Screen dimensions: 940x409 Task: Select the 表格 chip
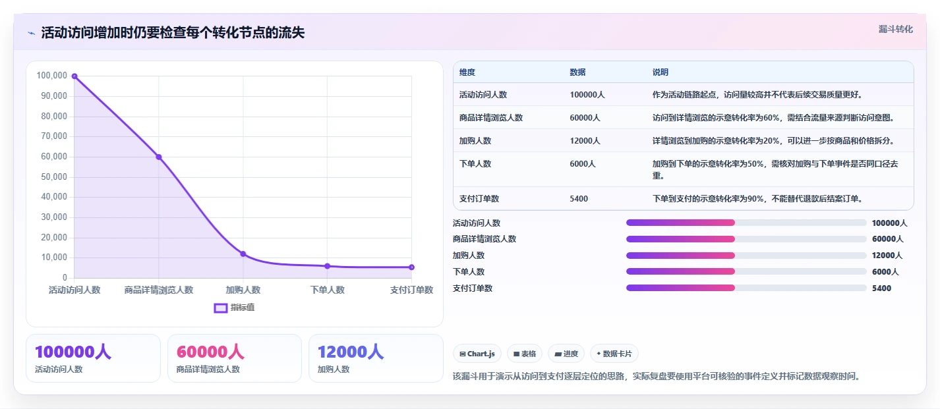525,354
